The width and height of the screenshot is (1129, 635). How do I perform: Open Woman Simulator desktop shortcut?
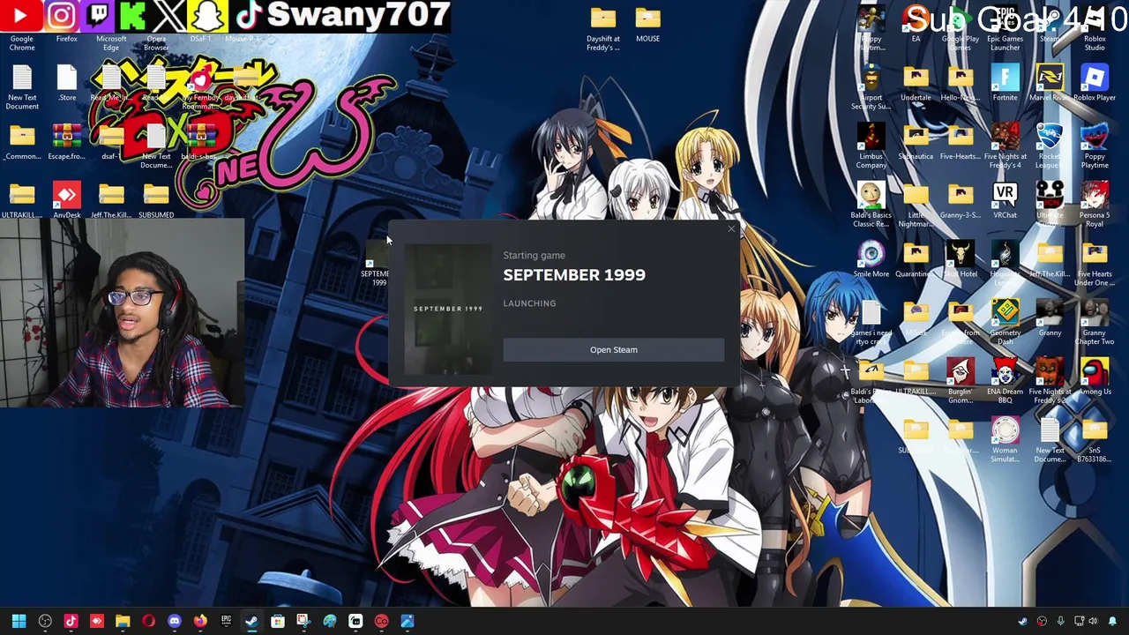(x=1005, y=439)
